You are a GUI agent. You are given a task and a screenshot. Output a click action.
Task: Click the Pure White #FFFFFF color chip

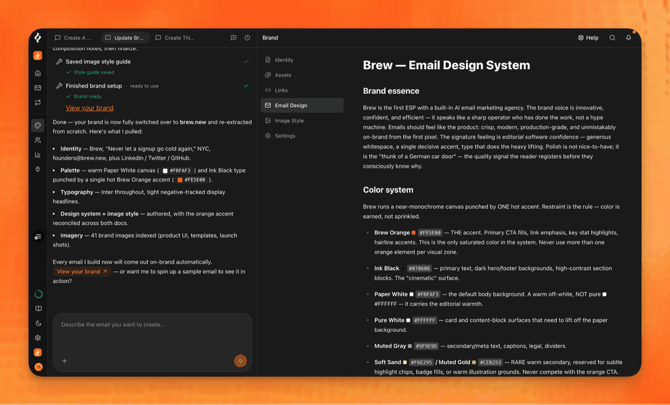(x=425, y=320)
